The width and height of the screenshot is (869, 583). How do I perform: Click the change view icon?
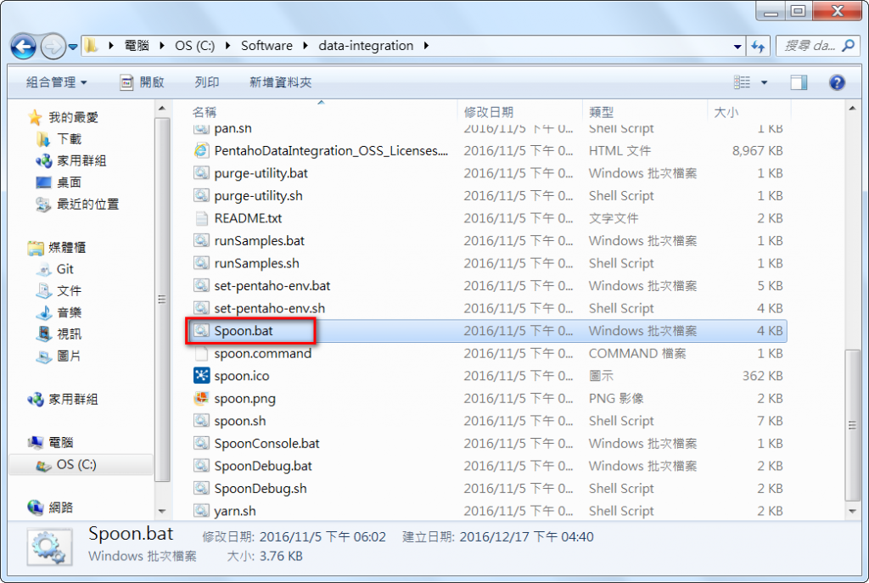742,82
